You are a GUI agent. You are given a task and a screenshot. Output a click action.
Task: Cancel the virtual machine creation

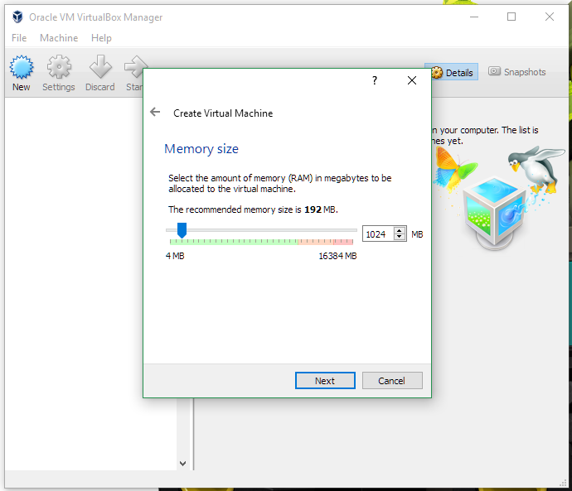click(392, 381)
